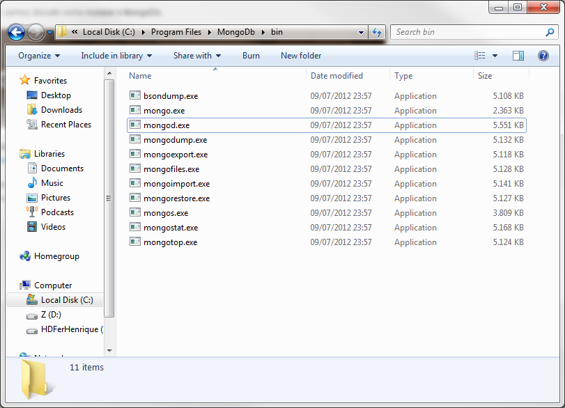Select the mongod.exe file icon
This screenshot has height=408, width=565.
tap(135, 125)
